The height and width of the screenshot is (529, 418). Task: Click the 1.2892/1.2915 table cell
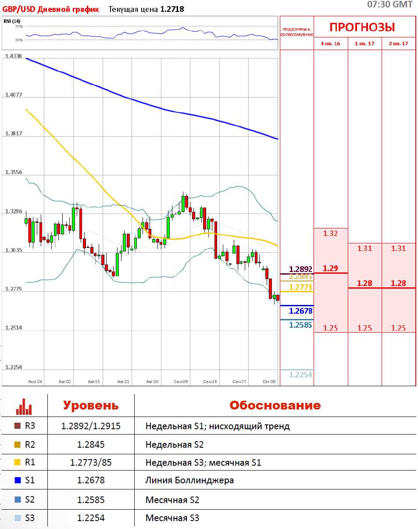click(91, 426)
